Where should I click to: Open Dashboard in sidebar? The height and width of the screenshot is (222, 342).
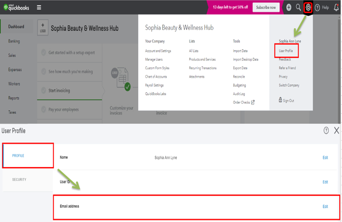(x=16, y=26)
